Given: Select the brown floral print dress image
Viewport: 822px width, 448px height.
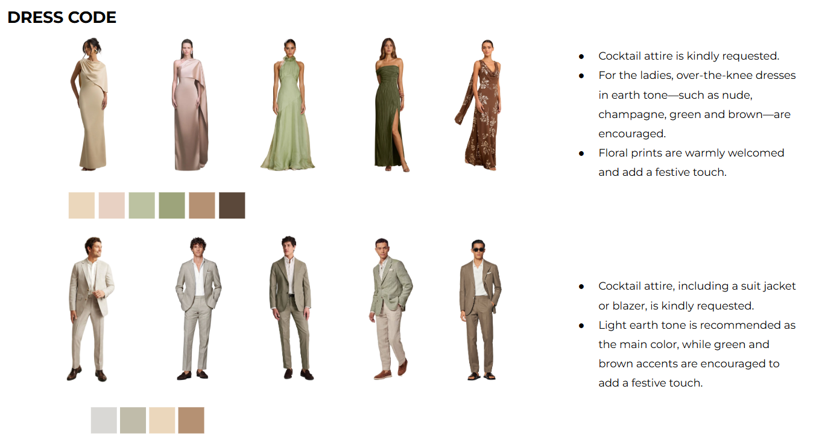Looking at the screenshot, I should [x=479, y=105].
